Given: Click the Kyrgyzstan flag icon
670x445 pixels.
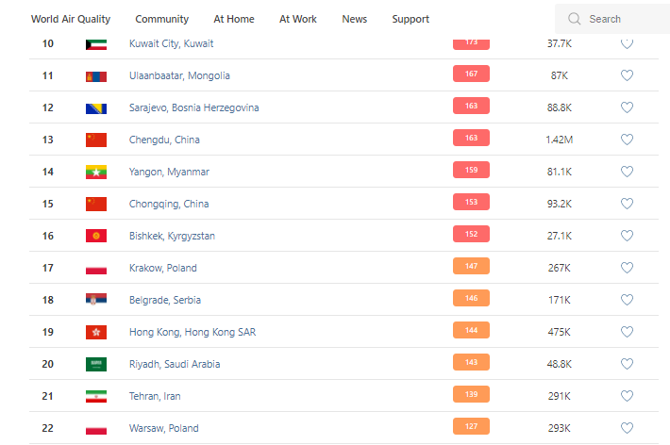Looking at the screenshot, I should coord(96,236).
